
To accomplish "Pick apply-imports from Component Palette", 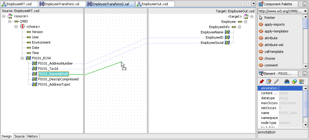I will (275, 24).
